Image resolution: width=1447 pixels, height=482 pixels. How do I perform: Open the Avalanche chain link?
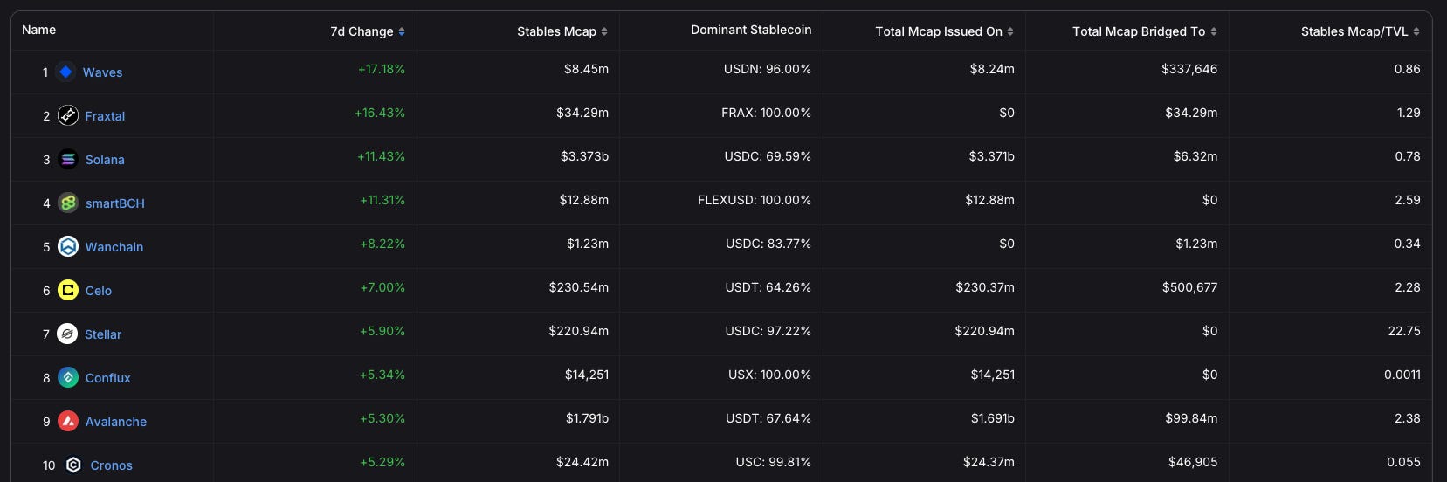pyautogui.click(x=116, y=422)
